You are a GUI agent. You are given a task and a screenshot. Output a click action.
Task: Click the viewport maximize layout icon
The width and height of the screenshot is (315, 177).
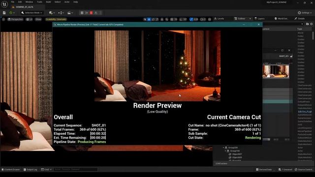210,19
